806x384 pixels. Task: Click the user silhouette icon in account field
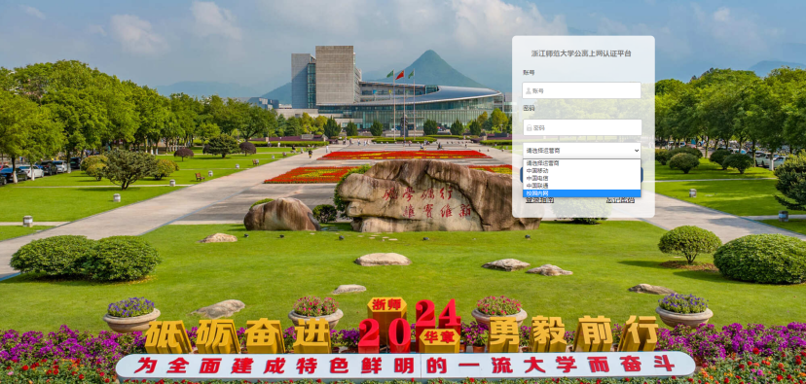[528, 90]
